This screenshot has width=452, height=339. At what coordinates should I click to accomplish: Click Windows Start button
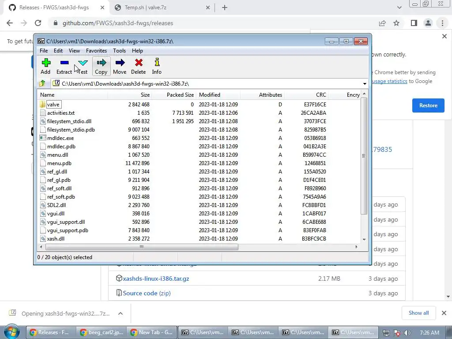coord(11,332)
